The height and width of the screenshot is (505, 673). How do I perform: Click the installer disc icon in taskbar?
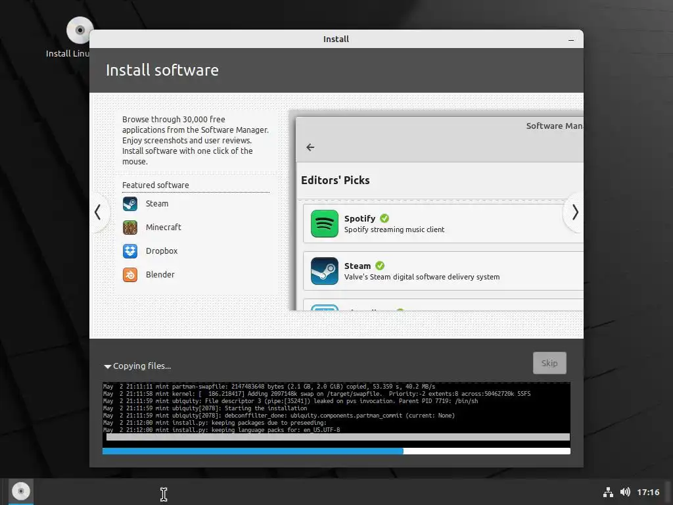click(20, 491)
